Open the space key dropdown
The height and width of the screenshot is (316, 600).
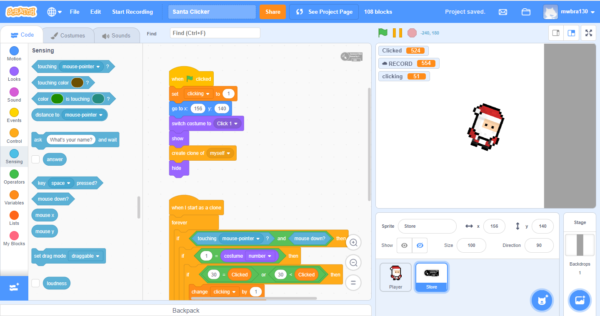tap(61, 183)
